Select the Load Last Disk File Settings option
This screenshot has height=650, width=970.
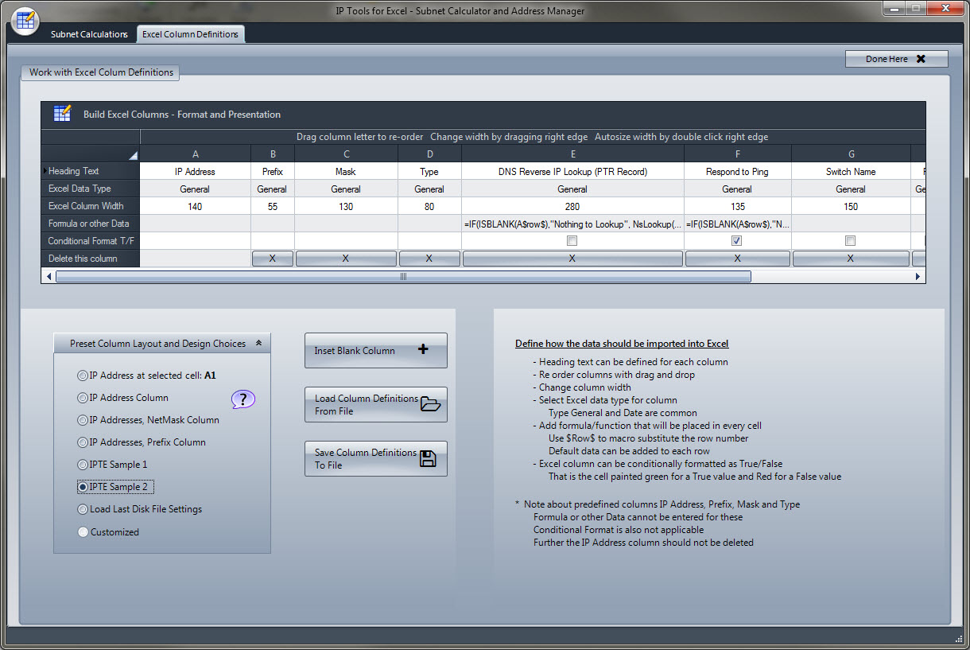(83, 509)
